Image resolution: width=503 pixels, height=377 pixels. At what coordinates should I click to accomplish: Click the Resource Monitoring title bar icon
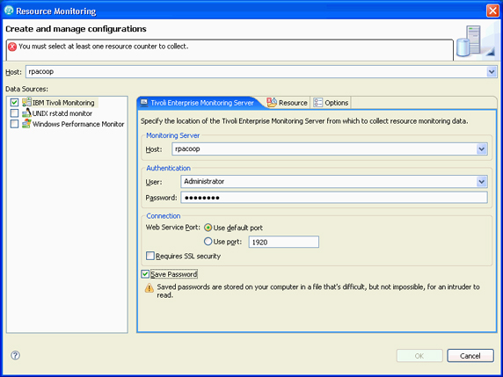click(9, 11)
